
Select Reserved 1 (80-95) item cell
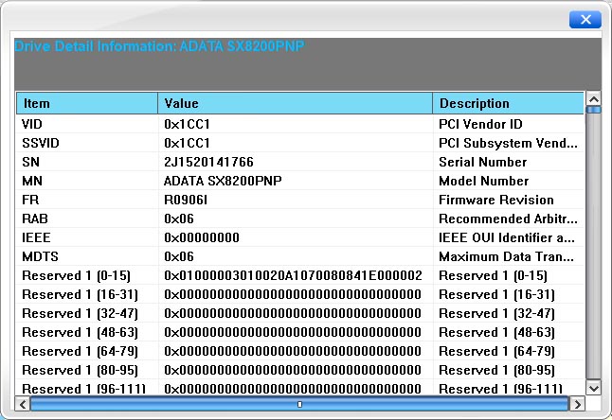80,370
